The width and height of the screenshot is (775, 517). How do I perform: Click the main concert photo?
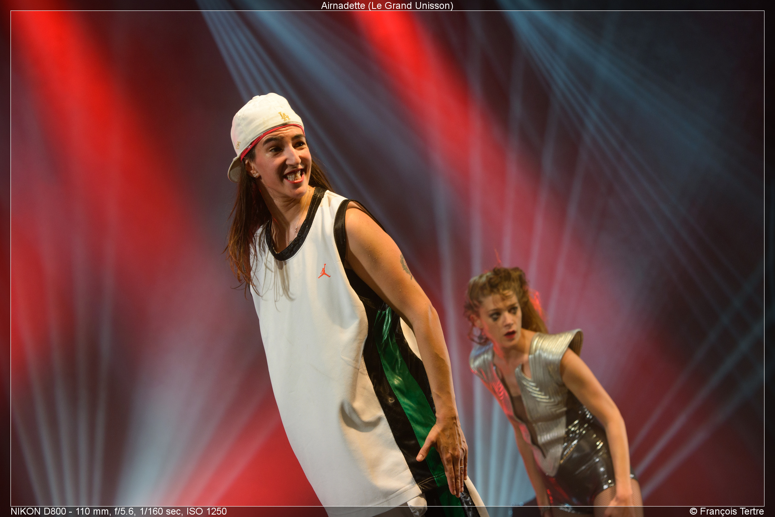click(x=387, y=258)
